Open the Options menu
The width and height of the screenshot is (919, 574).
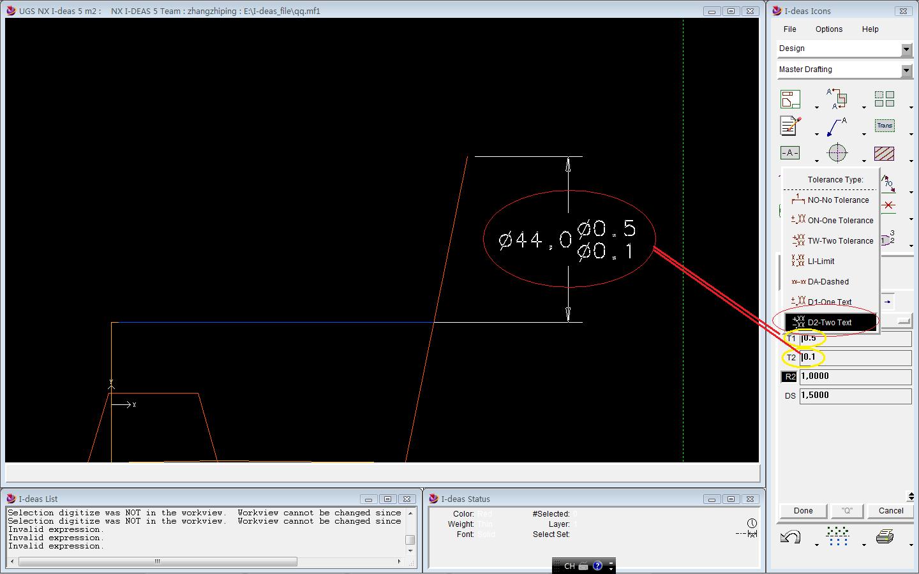[828, 29]
